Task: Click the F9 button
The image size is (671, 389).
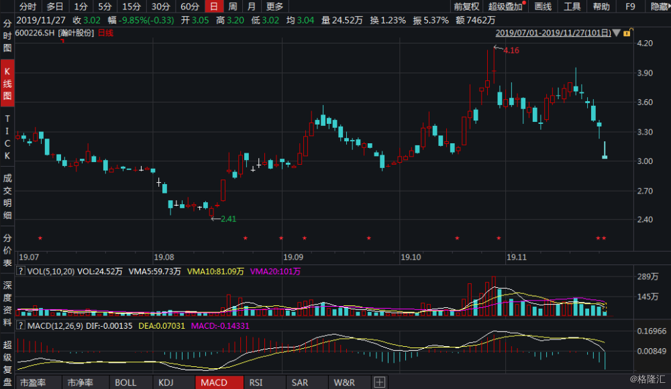Action: [x=630, y=7]
